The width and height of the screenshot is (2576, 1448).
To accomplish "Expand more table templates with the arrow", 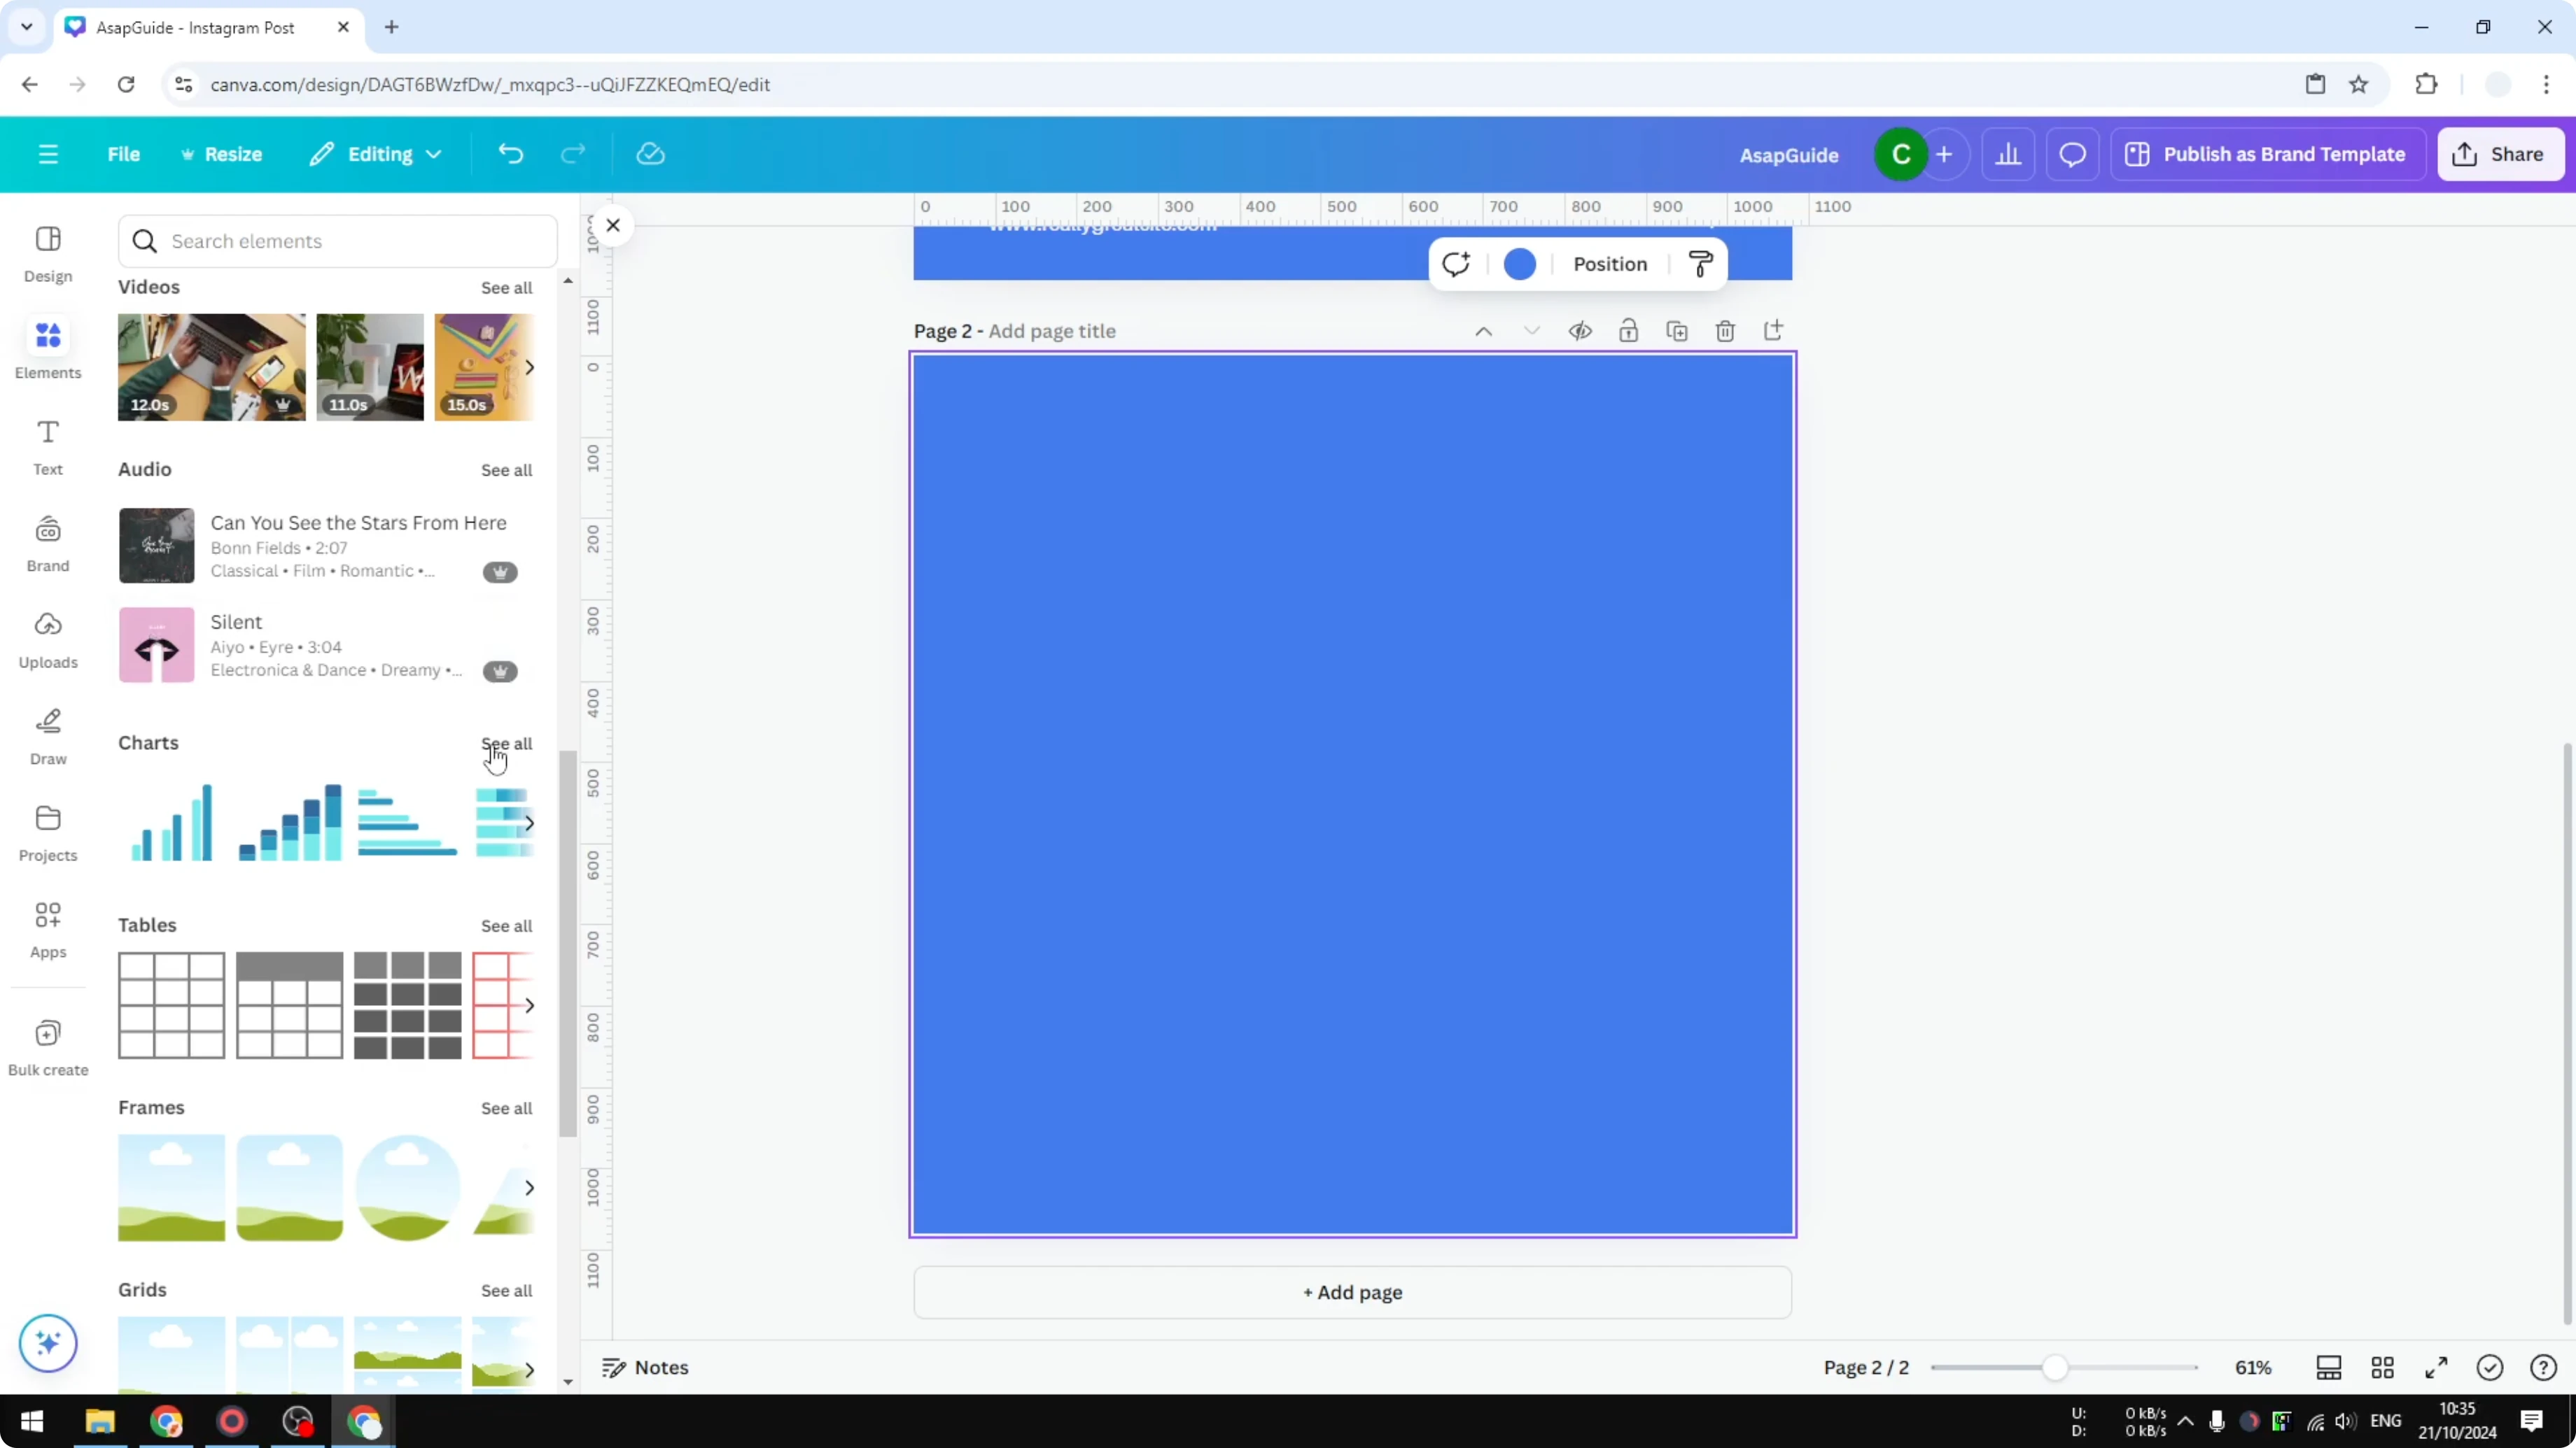I will pyautogui.click(x=529, y=1005).
